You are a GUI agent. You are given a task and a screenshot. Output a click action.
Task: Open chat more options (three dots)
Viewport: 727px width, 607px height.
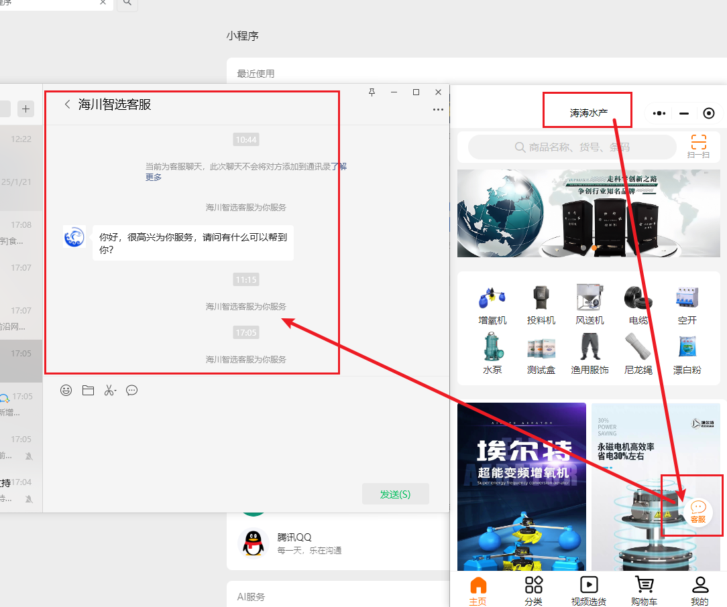pyautogui.click(x=438, y=110)
